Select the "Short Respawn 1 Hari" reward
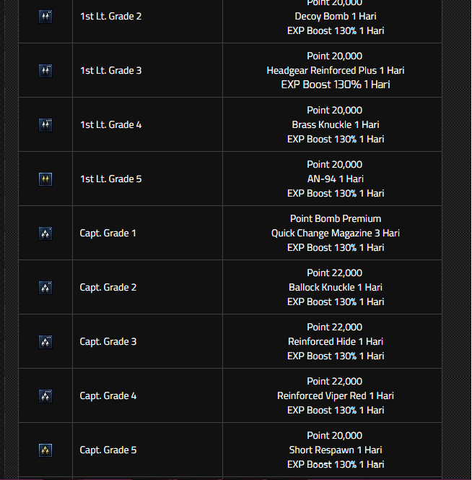Viewport: 472px width, 480px height. (335, 450)
